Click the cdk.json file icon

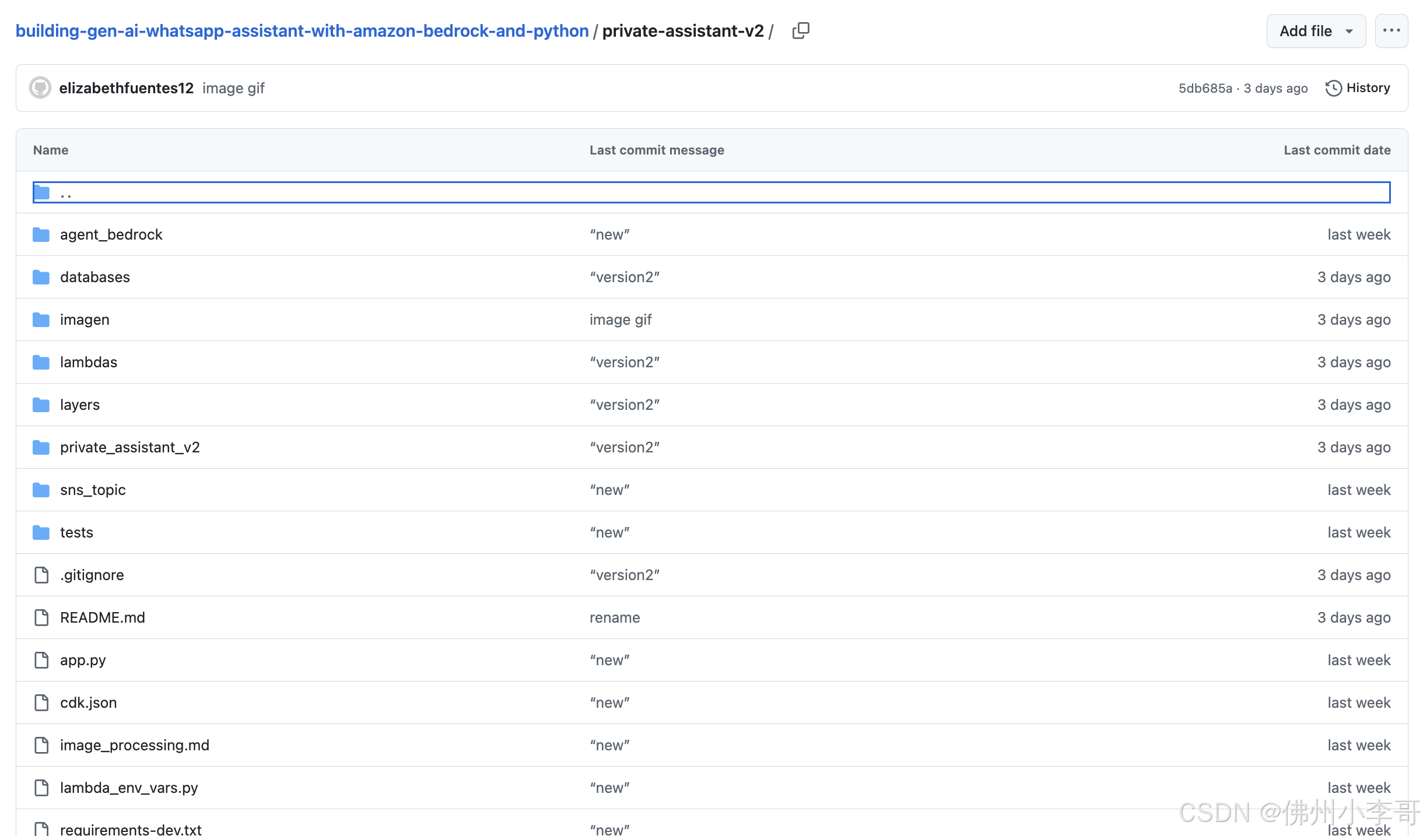click(41, 702)
